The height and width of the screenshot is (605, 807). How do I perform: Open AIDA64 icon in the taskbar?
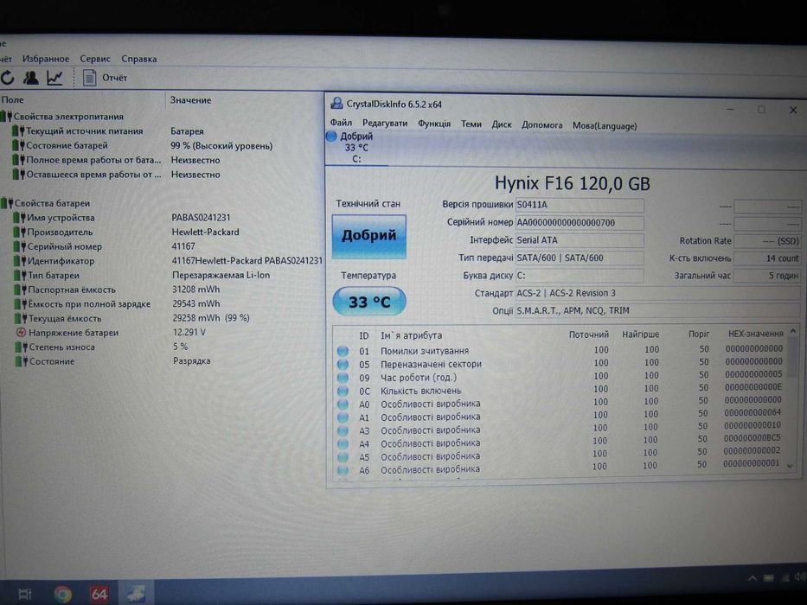pos(99,595)
